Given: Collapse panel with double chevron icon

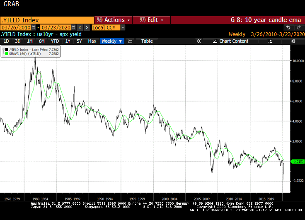Looking at the screenshot, I should [198, 41].
